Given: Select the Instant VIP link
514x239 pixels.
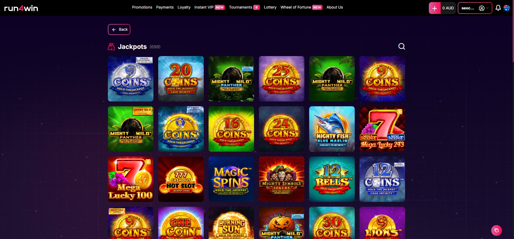Looking at the screenshot, I should [x=204, y=7].
